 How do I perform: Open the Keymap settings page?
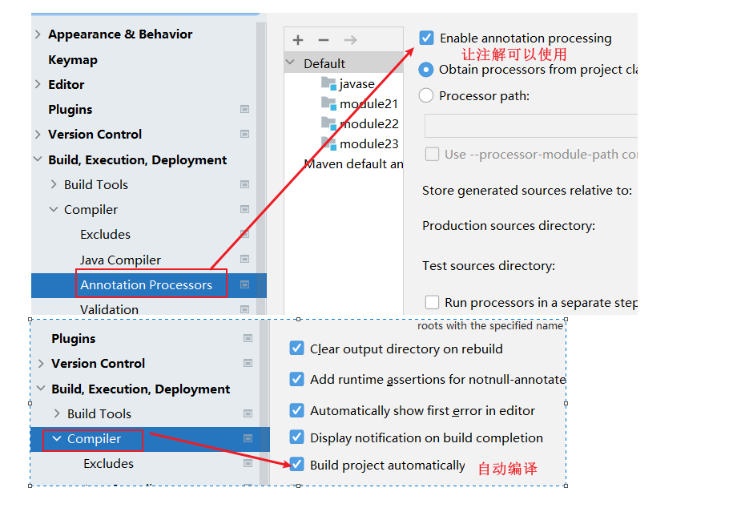[x=73, y=60]
